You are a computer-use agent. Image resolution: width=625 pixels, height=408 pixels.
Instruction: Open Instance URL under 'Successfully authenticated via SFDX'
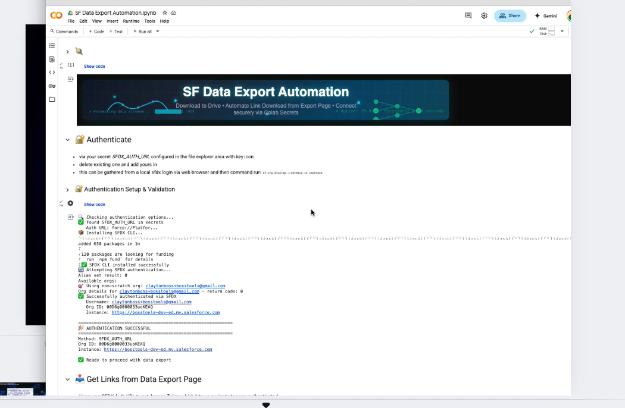(165, 312)
